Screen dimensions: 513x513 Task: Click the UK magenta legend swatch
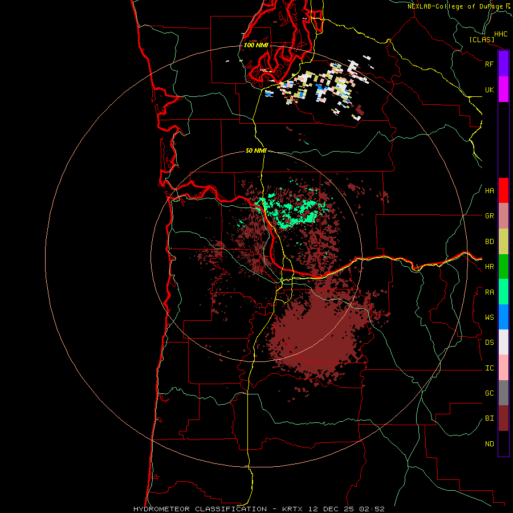point(503,89)
